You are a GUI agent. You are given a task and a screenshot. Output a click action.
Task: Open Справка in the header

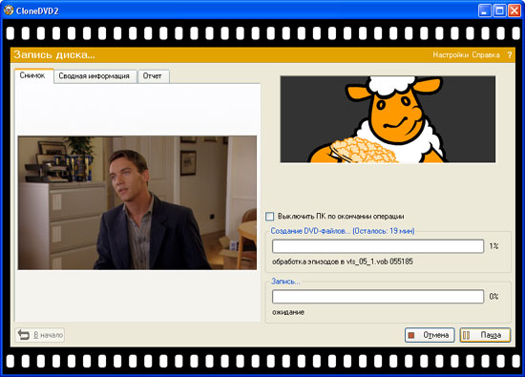[x=486, y=55]
